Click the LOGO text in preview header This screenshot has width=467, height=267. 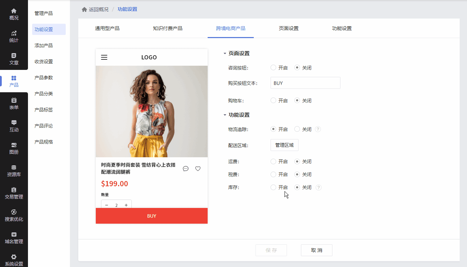pyautogui.click(x=149, y=57)
